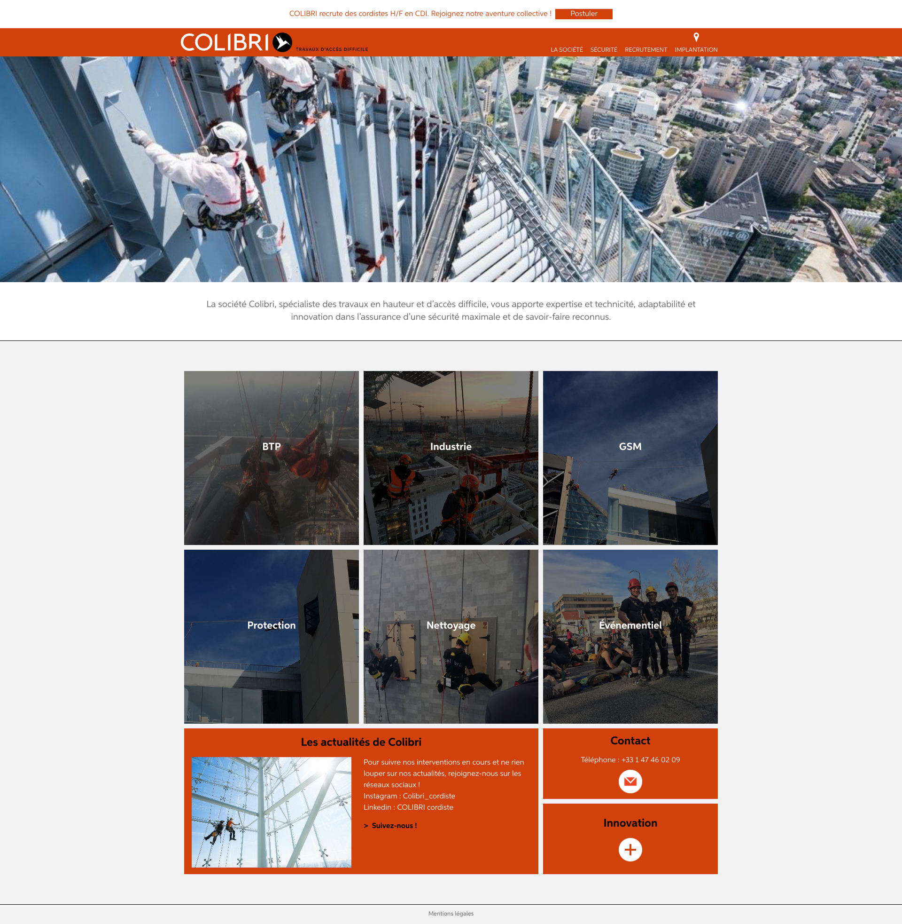
Task: Click the recruitment banner text about cordistes
Action: (420, 14)
